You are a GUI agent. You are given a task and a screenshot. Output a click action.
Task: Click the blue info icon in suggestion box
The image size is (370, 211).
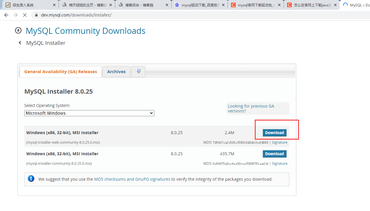(x=31, y=179)
